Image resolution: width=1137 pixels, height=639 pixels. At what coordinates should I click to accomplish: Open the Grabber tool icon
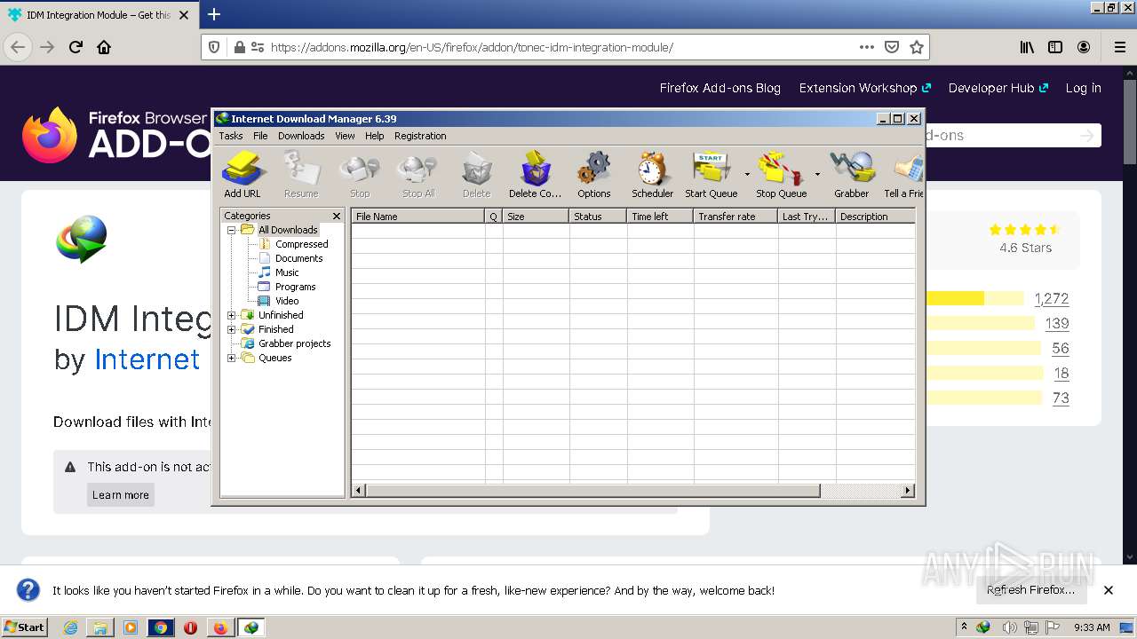point(851,175)
